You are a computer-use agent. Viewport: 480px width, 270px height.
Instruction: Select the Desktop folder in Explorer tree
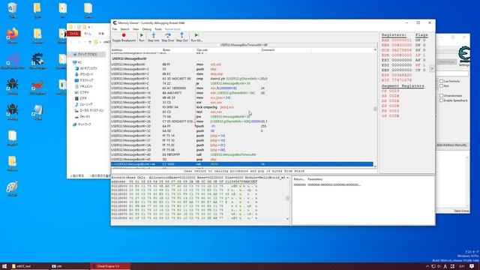[86, 80]
